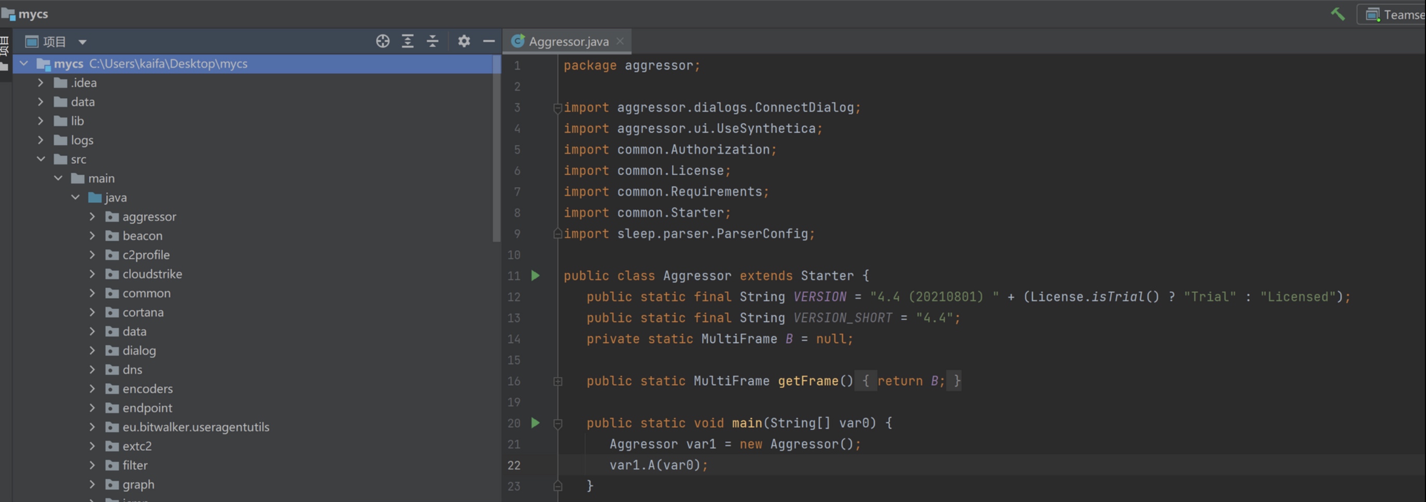
Task: Run Aggressor class using gutter arrow on line 11
Action: (x=535, y=275)
